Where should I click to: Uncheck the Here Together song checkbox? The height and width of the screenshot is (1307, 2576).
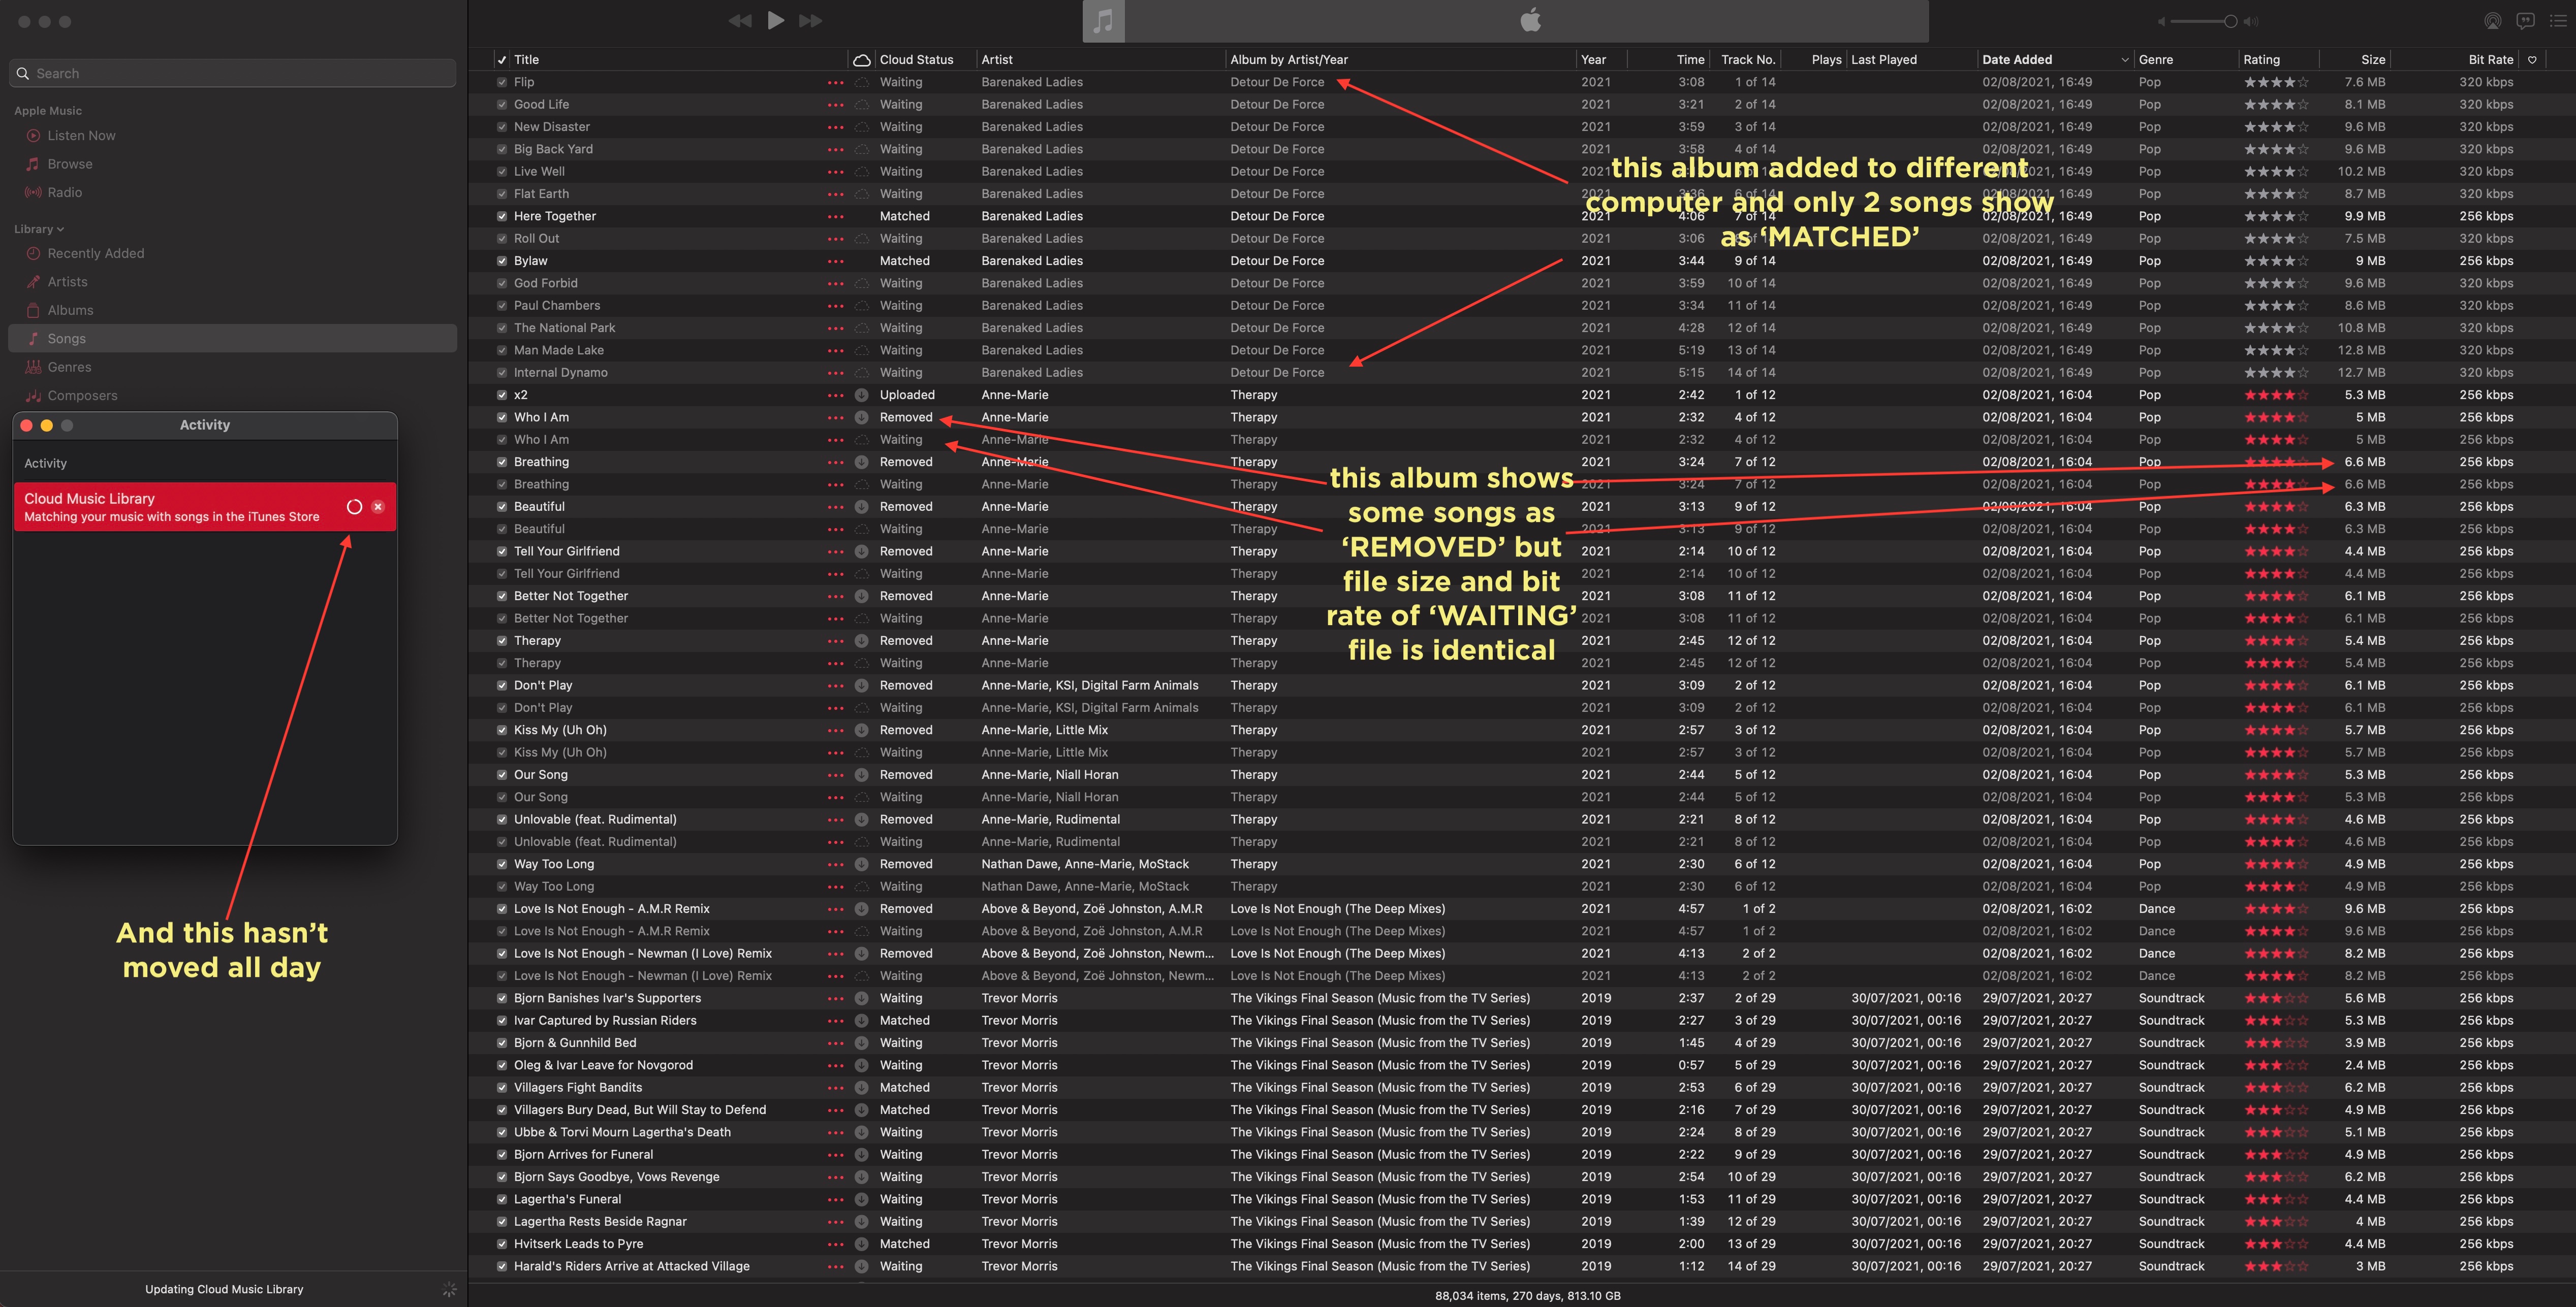coord(502,216)
